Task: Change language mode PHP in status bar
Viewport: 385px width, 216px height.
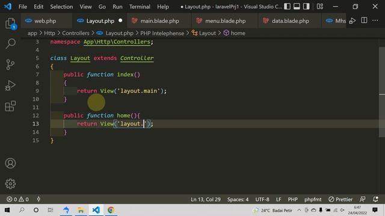Action: [x=292, y=199]
